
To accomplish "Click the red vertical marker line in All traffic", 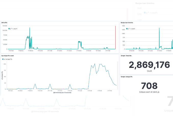I will (116, 36).
